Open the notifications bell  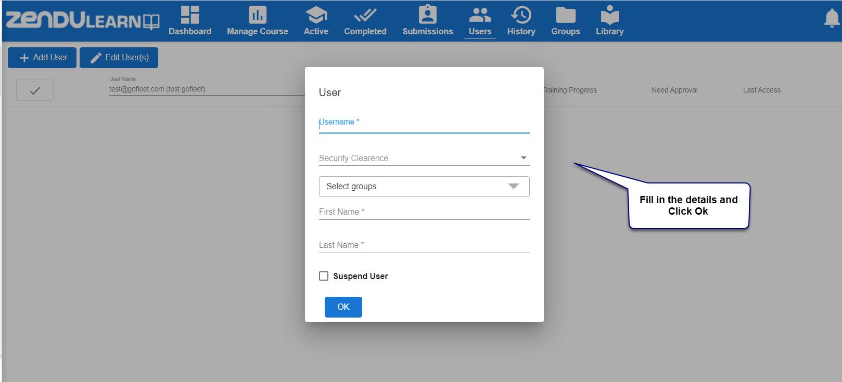[832, 19]
